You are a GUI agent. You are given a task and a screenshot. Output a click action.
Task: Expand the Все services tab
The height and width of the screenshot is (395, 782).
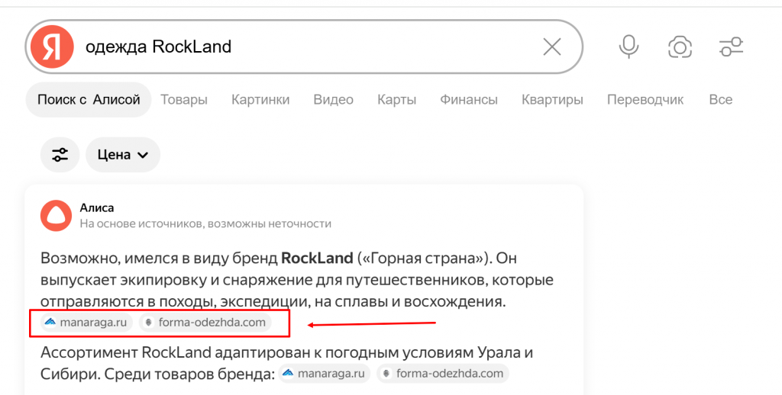click(x=720, y=100)
